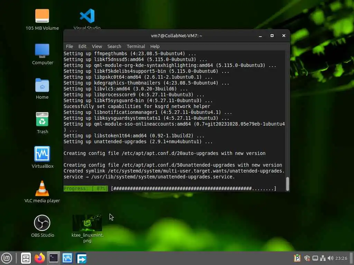Open the shield update manager tray icon
354x265 pixels.
coord(307,258)
